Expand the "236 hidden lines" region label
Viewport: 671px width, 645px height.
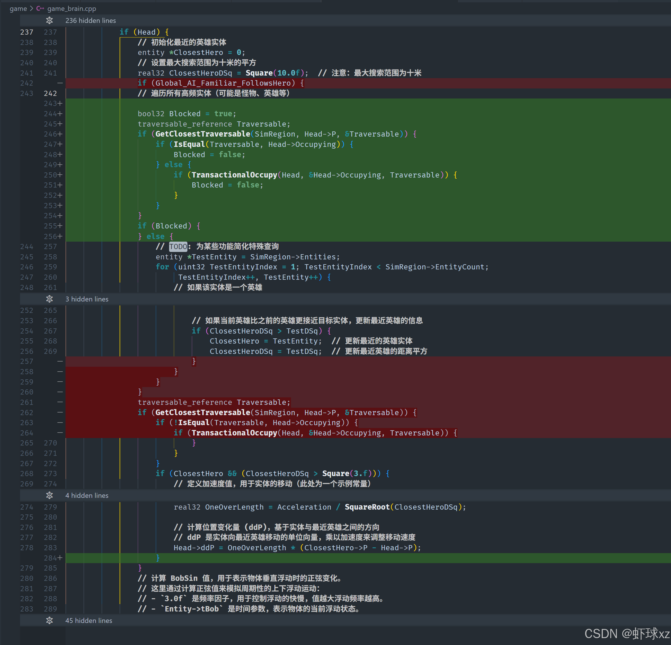tap(90, 21)
